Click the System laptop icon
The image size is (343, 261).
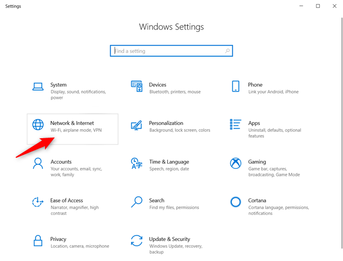pyautogui.click(x=38, y=86)
